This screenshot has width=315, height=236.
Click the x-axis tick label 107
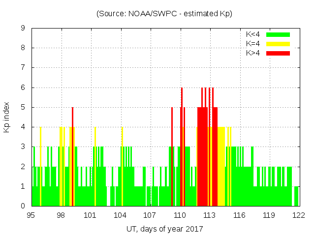point(150,215)
